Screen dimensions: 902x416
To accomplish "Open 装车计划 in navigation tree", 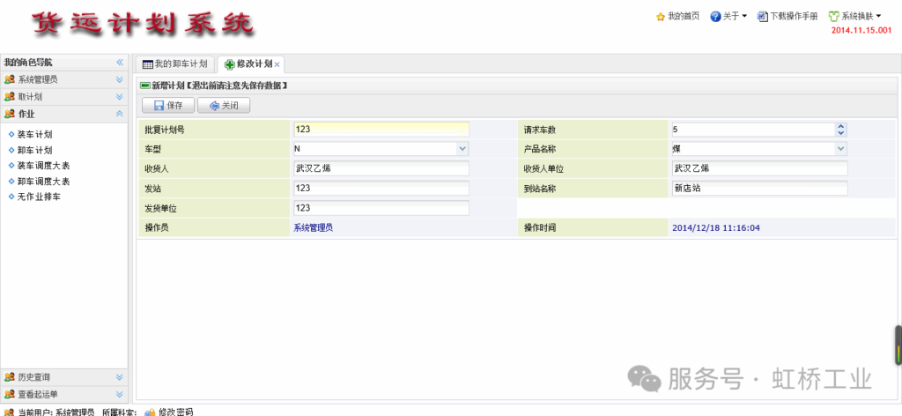I will (34, 135).
